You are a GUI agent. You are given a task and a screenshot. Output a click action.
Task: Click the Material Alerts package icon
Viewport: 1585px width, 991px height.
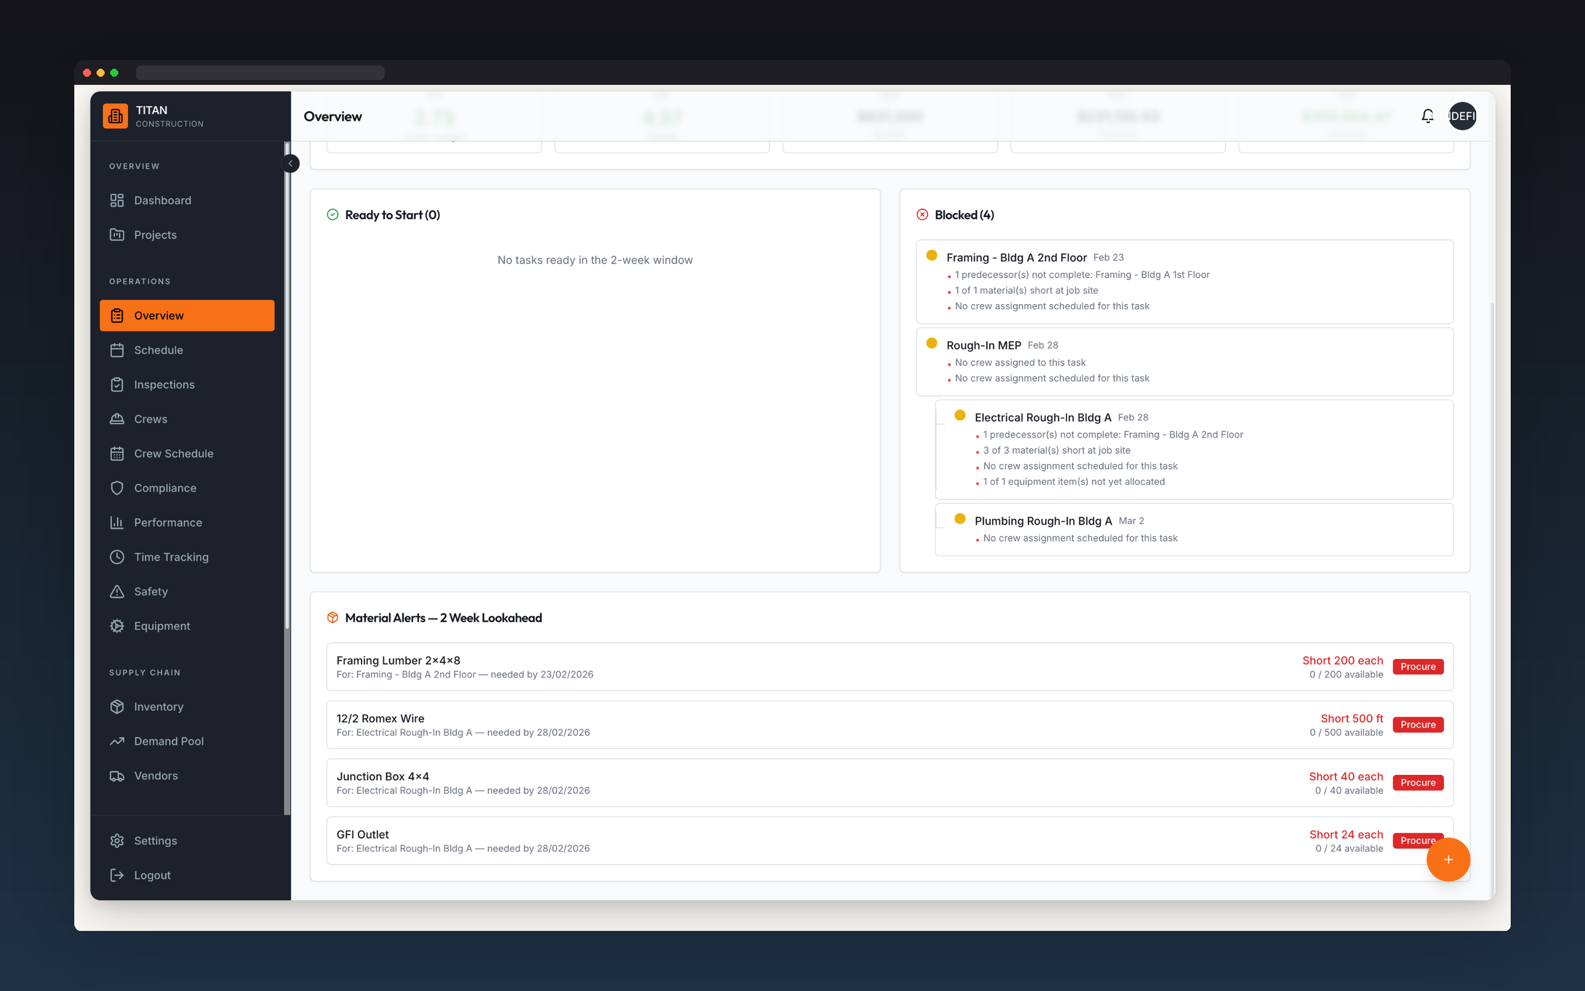click(x=332, y=618)
